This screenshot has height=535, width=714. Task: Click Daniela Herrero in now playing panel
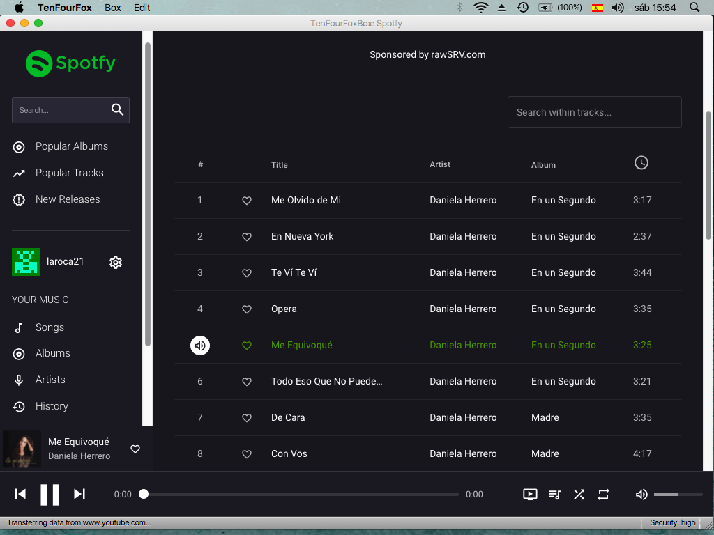click(x=79, y=456)
